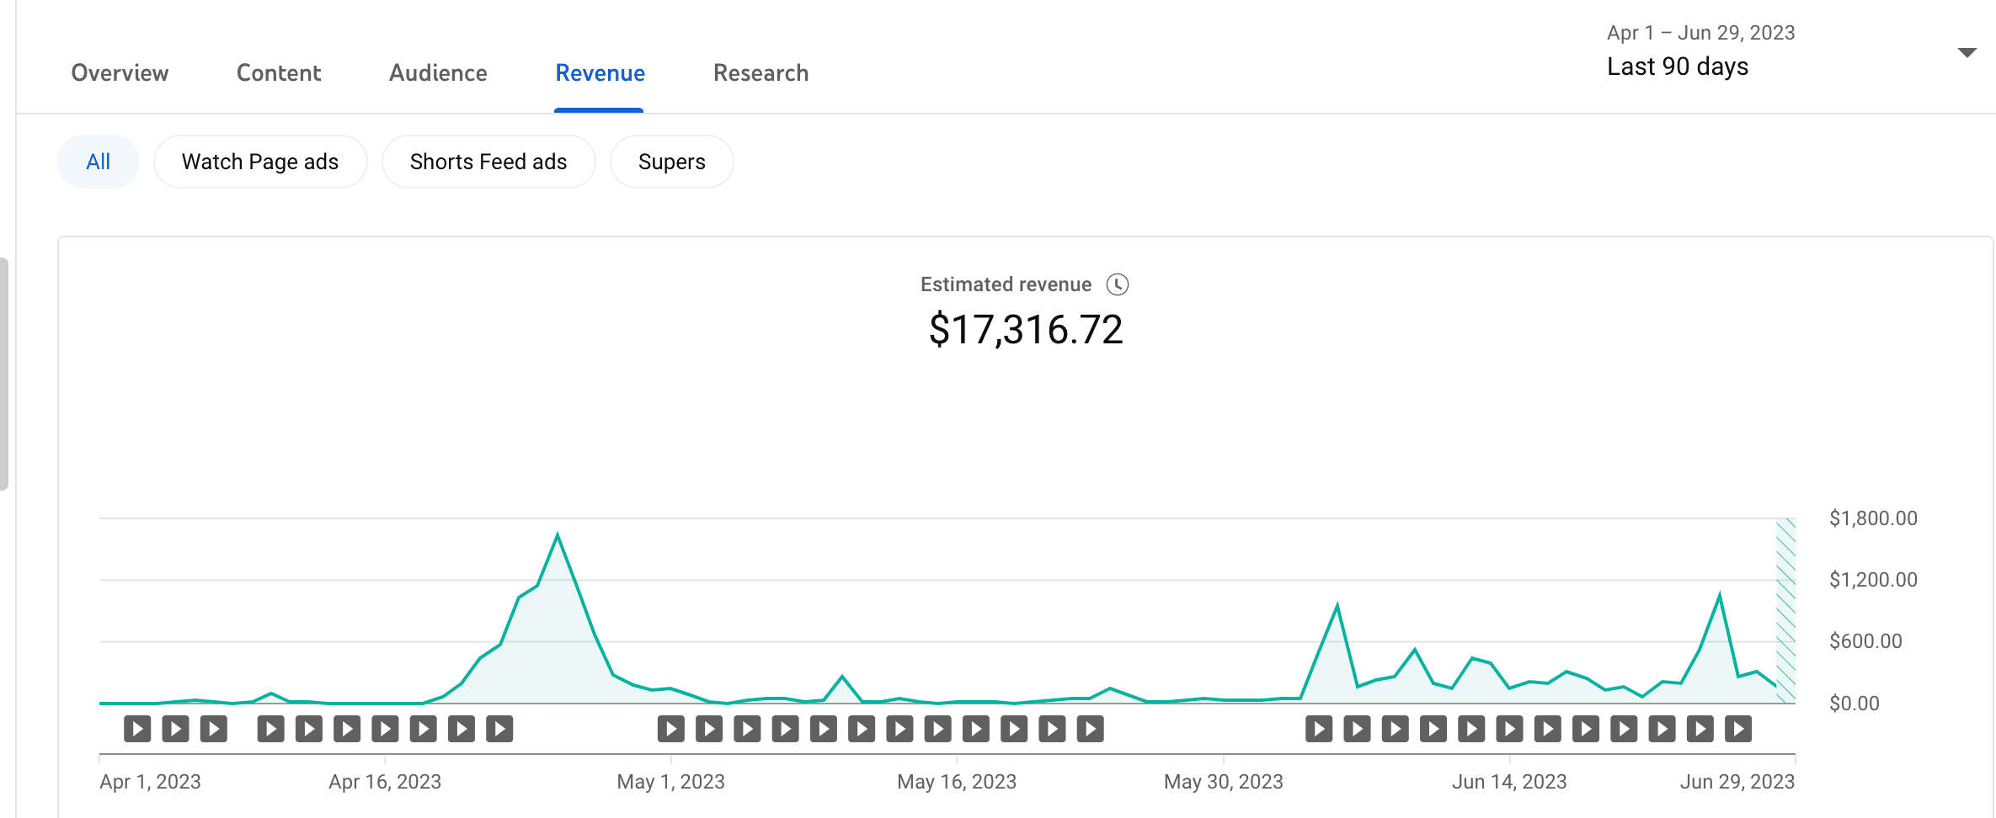This screenshot has width=1996, height=818.
Task: Toggle the Shorts Feed ads filter chip
Action: coord(488,162)
